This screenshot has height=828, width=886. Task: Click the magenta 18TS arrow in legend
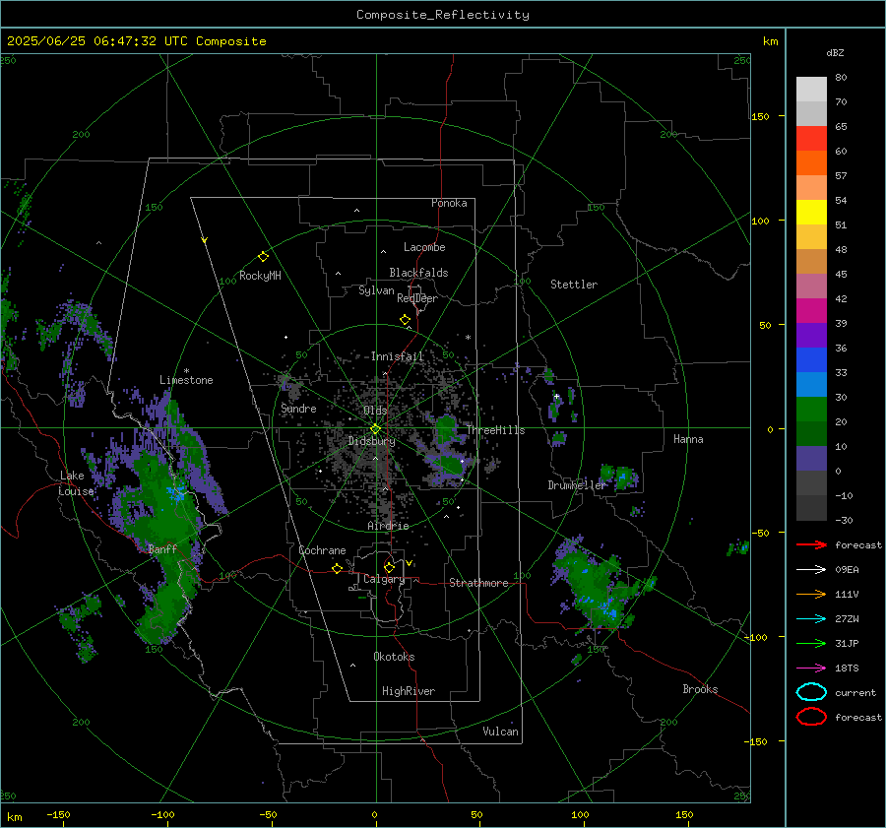[x=811, y=669]
